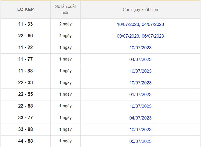Click the LÔ KÉP column header
Image resolution: width=201 pixels, height=148 pixels.
coord(25,9)
